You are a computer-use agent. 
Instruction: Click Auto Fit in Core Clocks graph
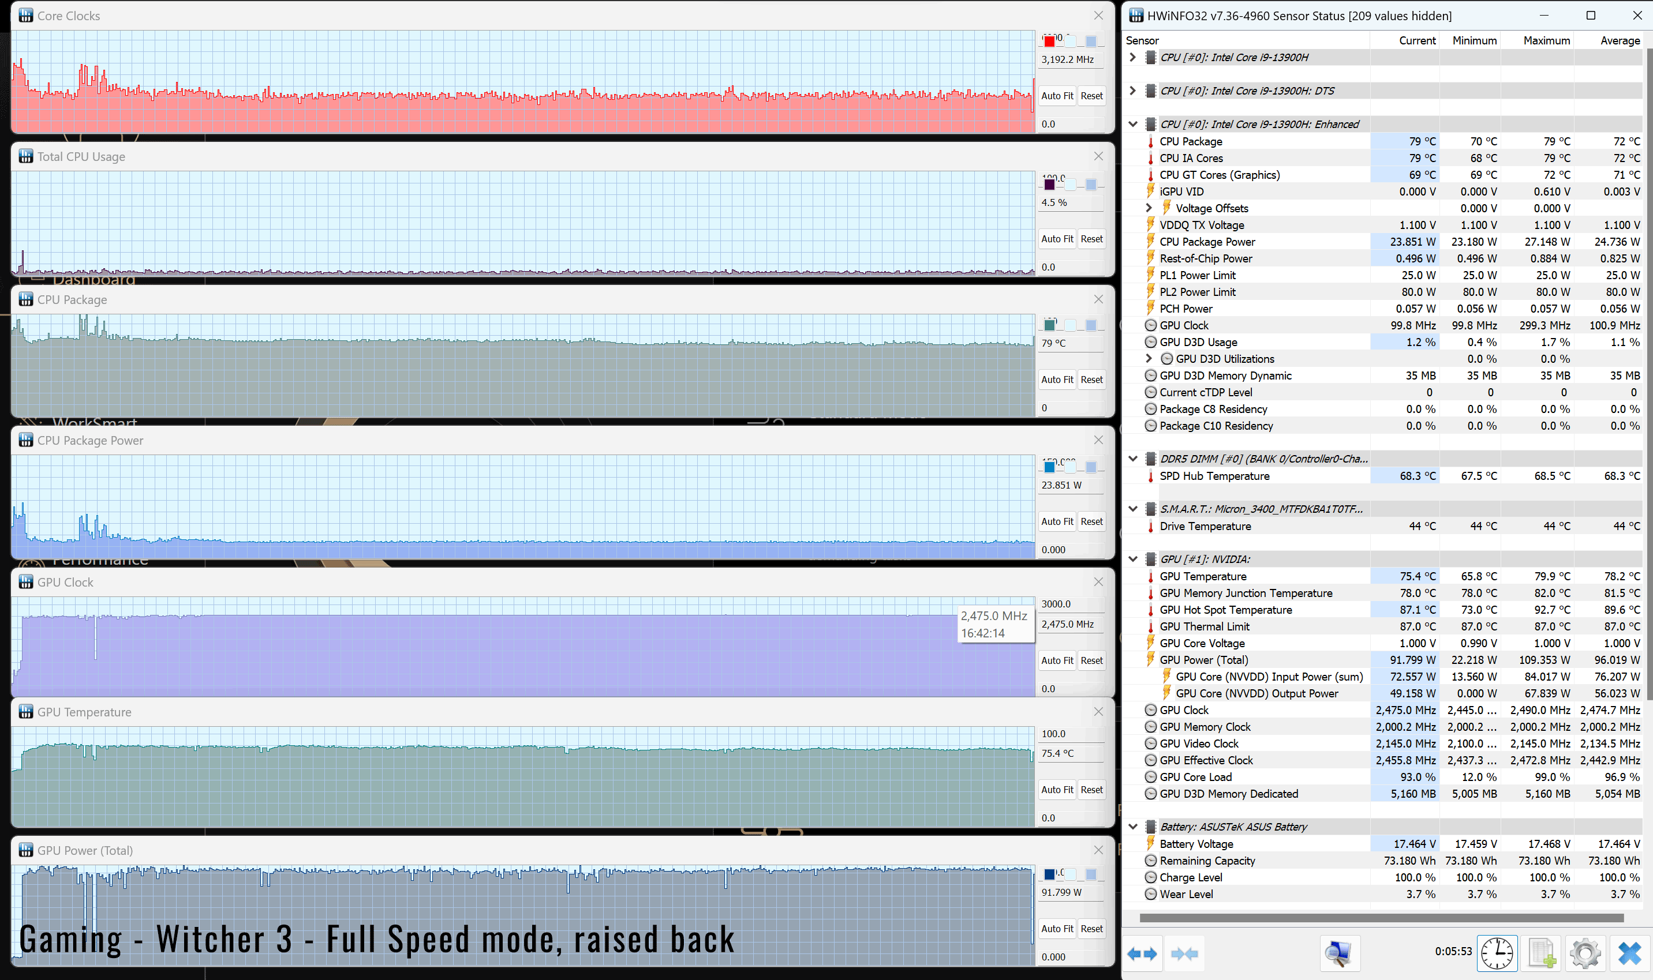click(1057, 96)
